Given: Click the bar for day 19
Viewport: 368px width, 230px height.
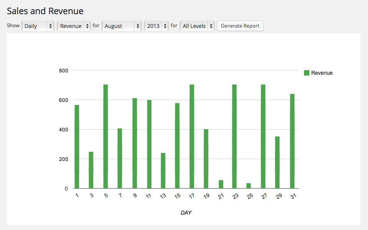Looking at the screenshot, I should pyautogui.click(x=206, y=159).
